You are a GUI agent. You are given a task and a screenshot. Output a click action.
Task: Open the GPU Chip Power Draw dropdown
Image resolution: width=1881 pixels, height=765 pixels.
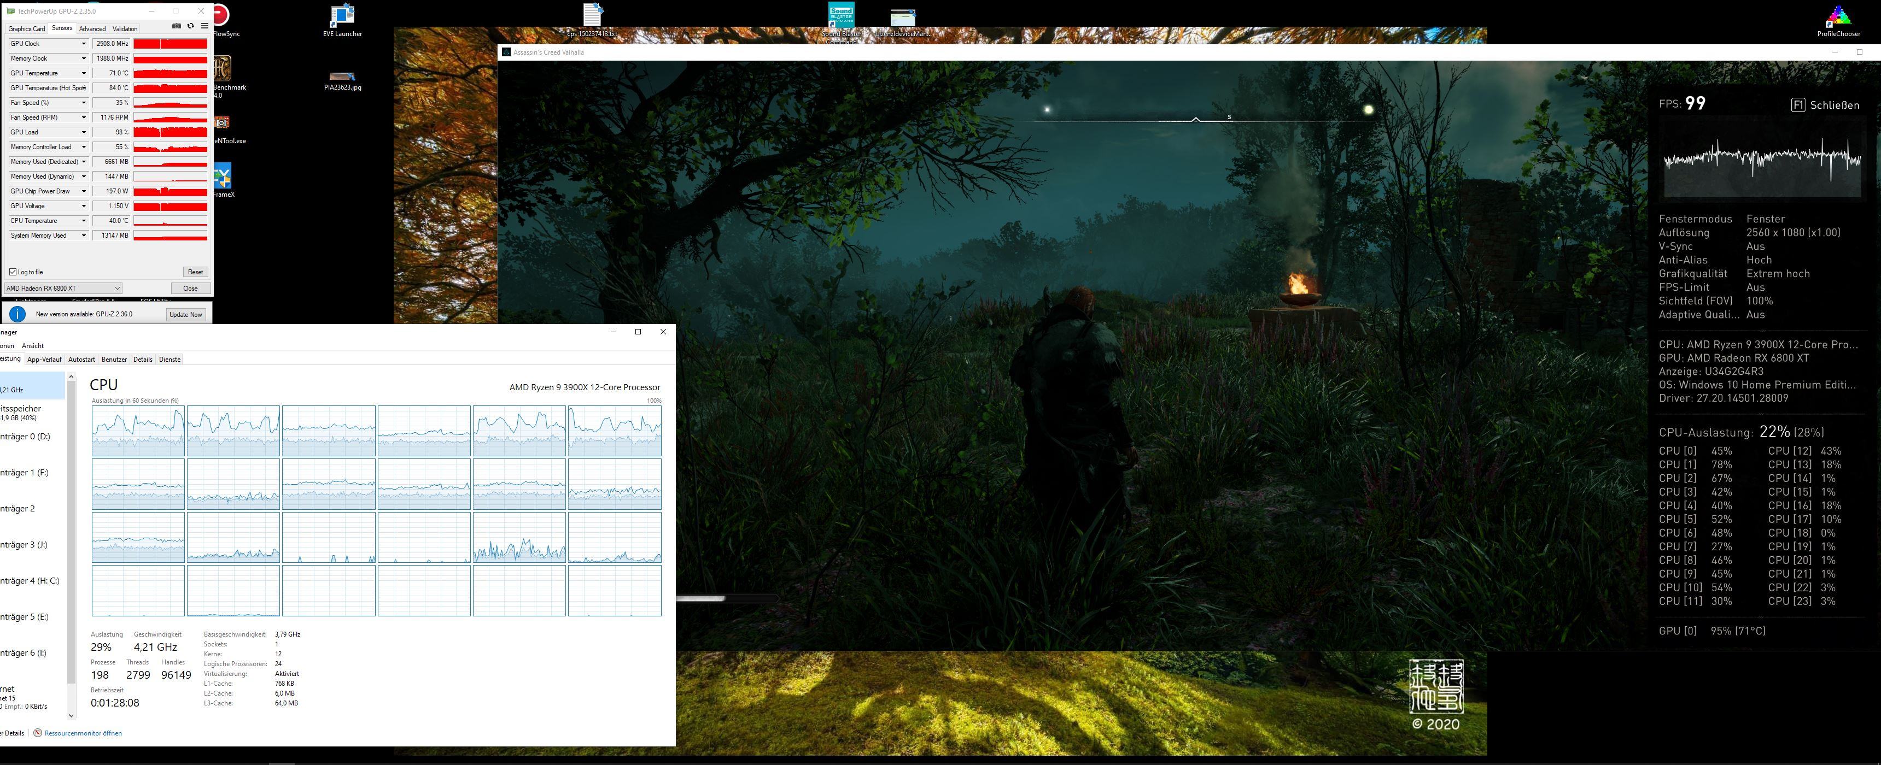(x=83, y=191)
